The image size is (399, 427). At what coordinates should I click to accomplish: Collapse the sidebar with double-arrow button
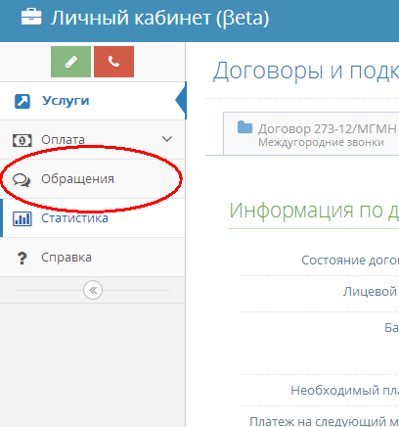[93, 290]
